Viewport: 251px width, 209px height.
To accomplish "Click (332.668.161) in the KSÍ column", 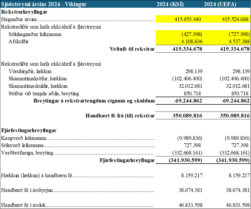I will tap(187, 153).
